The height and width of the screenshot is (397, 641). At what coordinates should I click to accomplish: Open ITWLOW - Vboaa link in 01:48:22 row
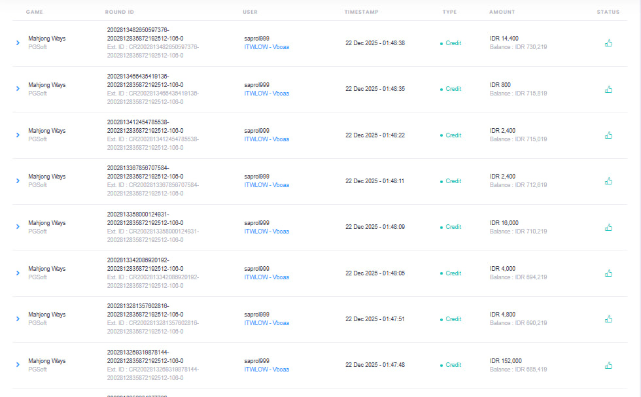(267, 139)
